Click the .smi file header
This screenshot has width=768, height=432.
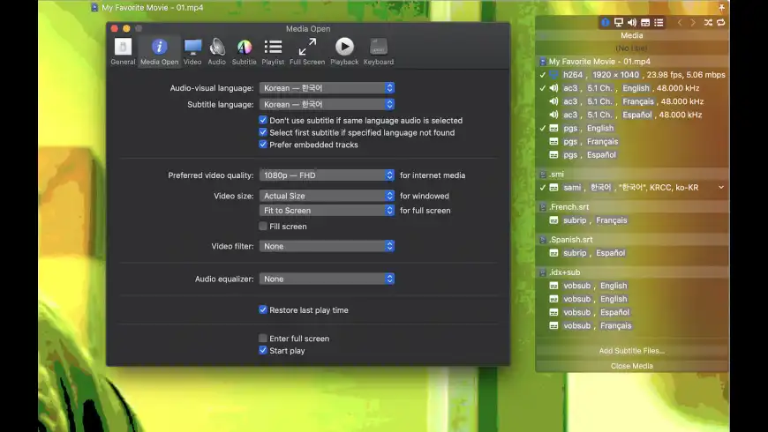point(632,175)
